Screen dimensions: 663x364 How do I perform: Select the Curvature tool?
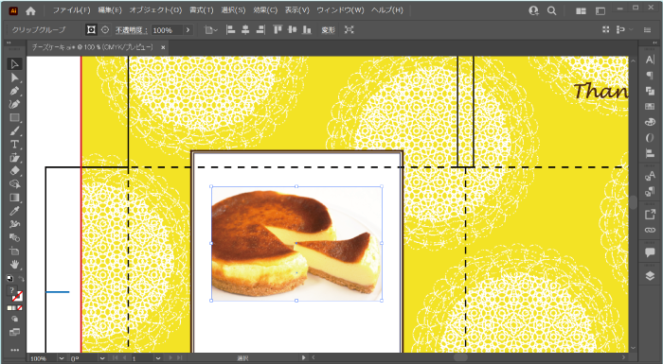[15, 104]
